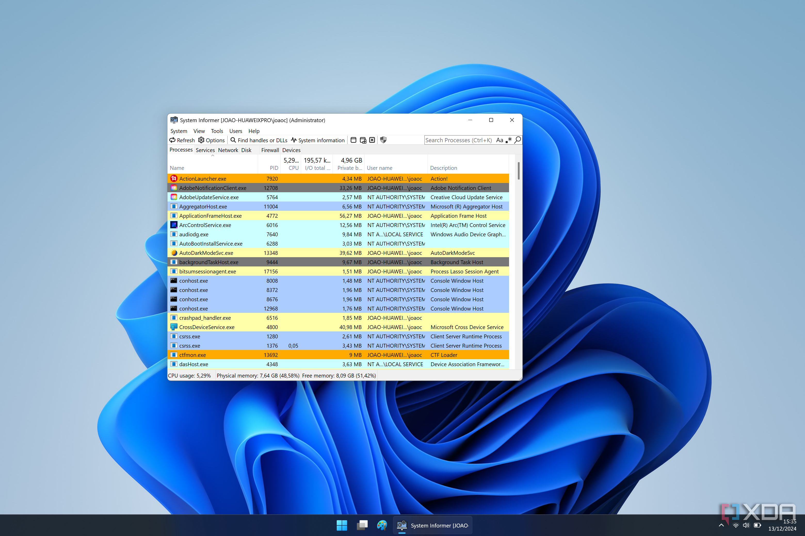805x536 pixels.
Task: Select the AdobeNotificationClient.exe process row
Action: tap(338, 188)
